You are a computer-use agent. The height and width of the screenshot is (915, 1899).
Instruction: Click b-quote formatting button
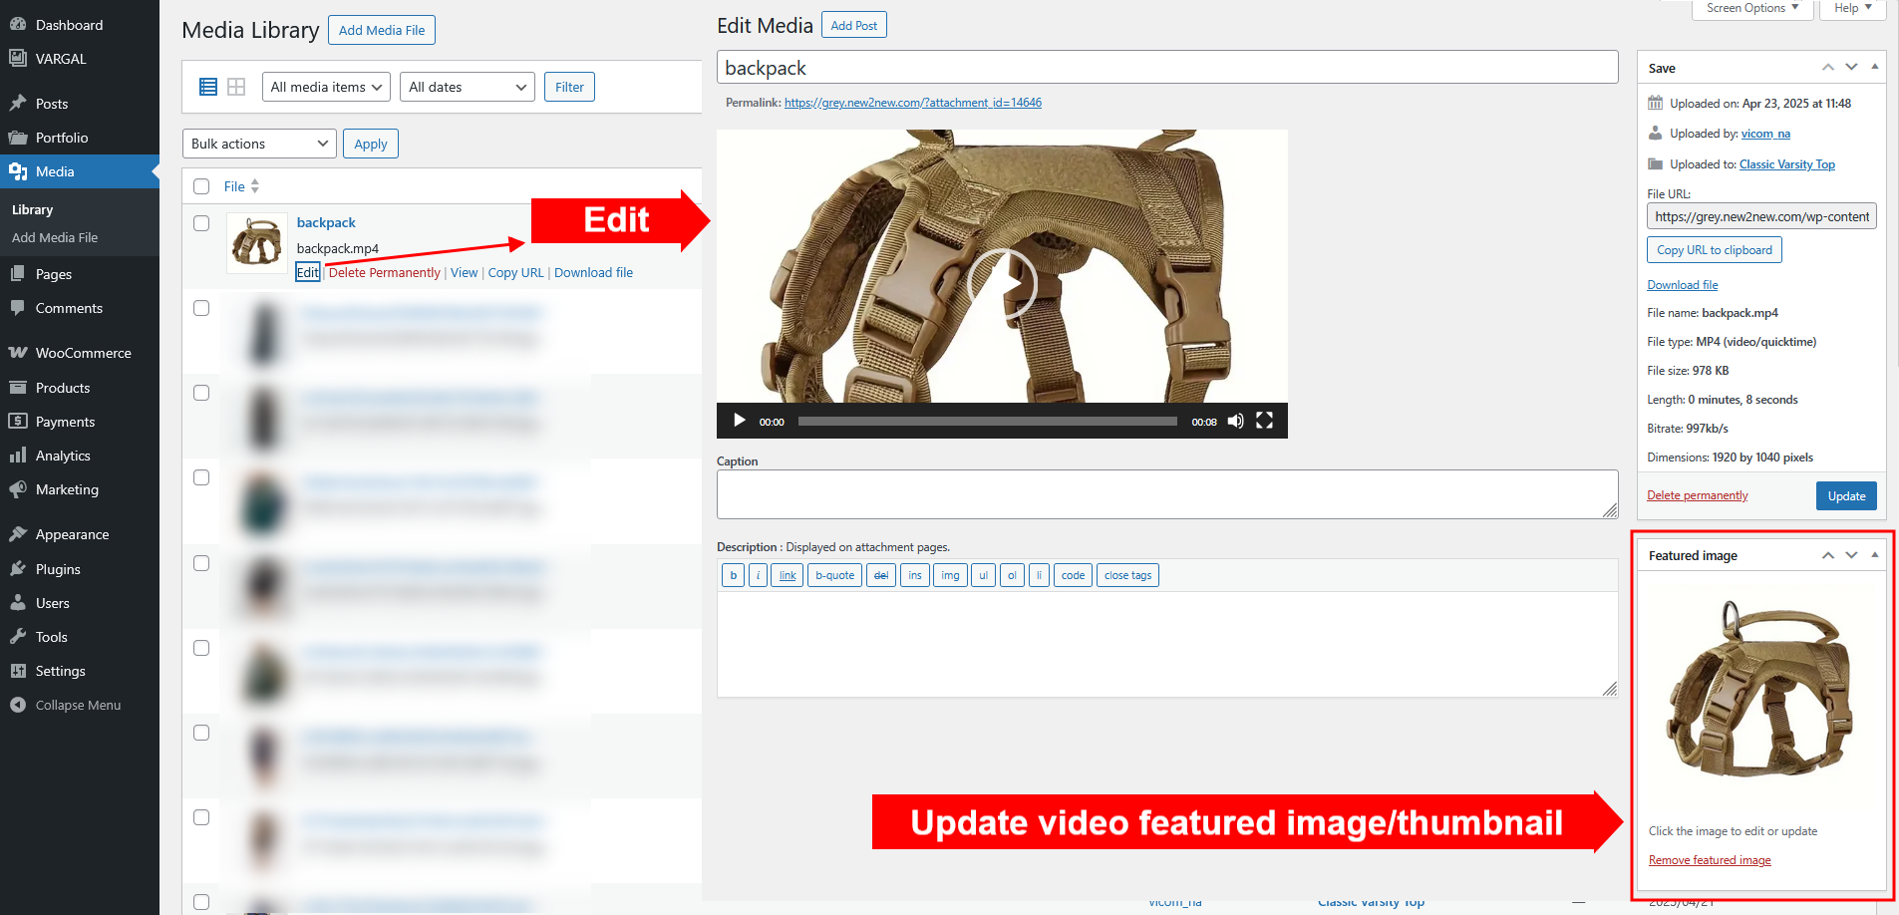835,575
